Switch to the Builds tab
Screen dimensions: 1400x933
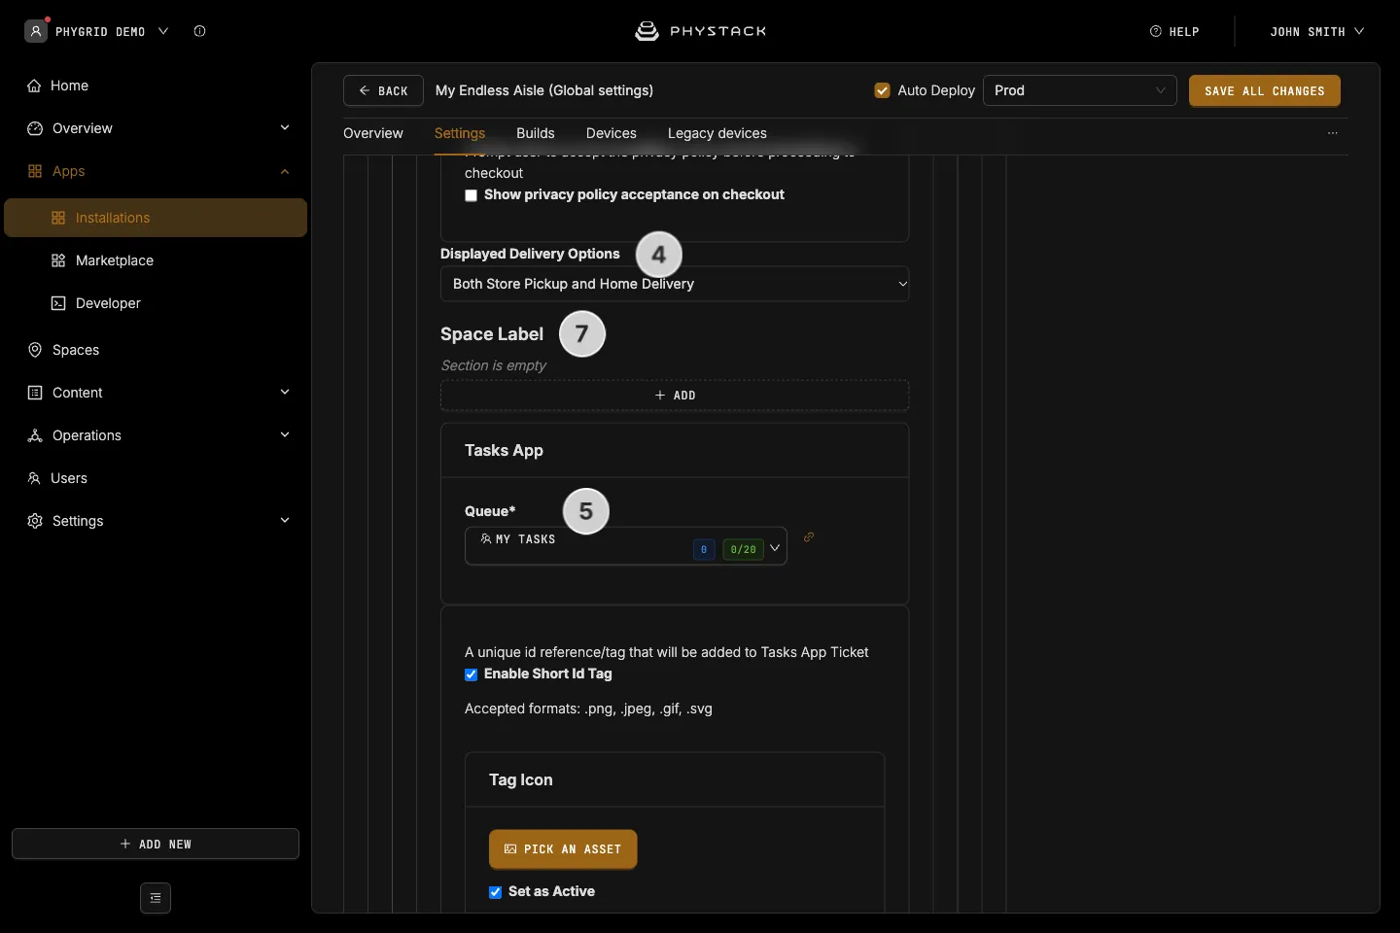pyautogui.click(x=536, y=133)
